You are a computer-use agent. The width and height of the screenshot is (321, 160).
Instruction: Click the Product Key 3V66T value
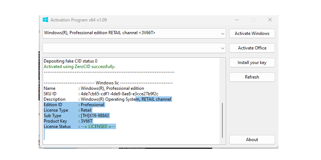point(87,121)
